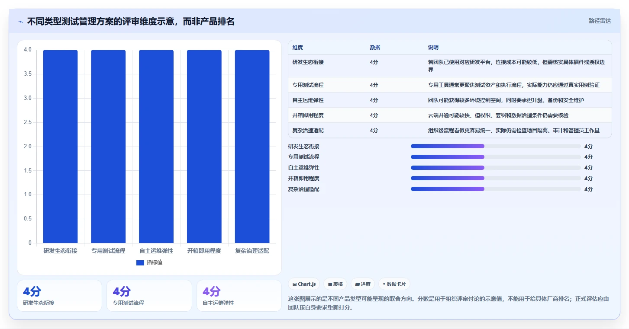Select the Chart.js chip
Image resolution: width=629 pixels, height=329 pixels.
[304, 284]
